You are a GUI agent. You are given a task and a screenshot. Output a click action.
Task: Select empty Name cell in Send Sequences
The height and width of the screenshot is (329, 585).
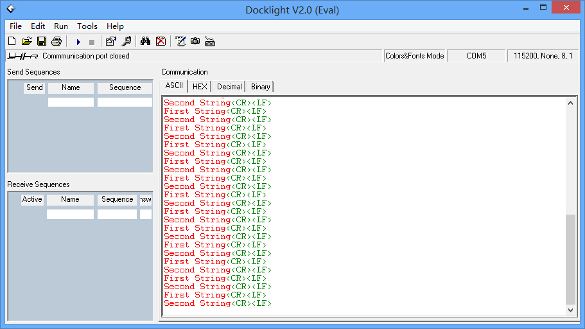[71, 102]
